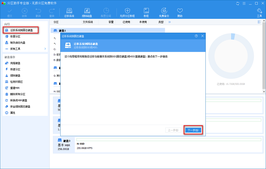Click the refresh icon in title bar
This screenshot has height=169, width=266.
click(x=238, y=3)
